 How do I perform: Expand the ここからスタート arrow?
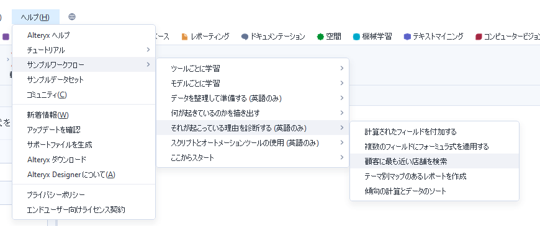341,157
